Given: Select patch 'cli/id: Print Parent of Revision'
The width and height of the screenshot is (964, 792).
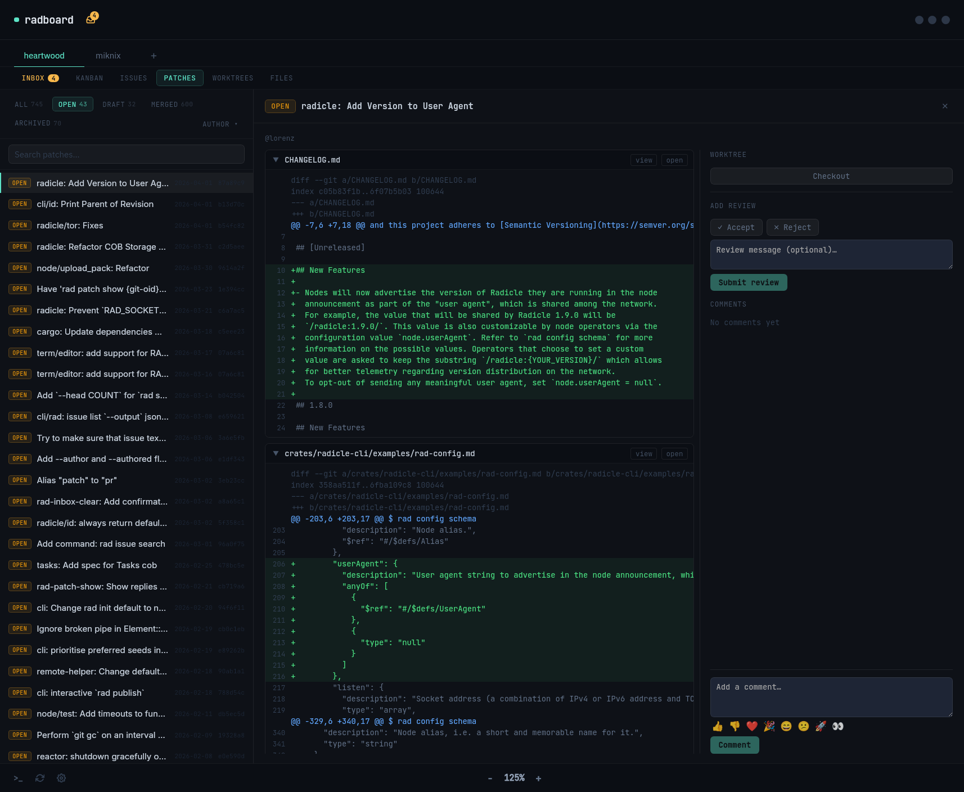Looking at the screenshot, I should click(127, 204).
